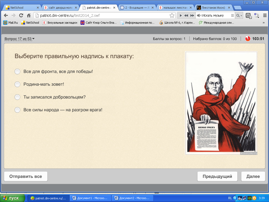Close the patriot.dm-centre tab
This screenshot has width=269, height=202.
pyautogui.click(x=114, y=8)
